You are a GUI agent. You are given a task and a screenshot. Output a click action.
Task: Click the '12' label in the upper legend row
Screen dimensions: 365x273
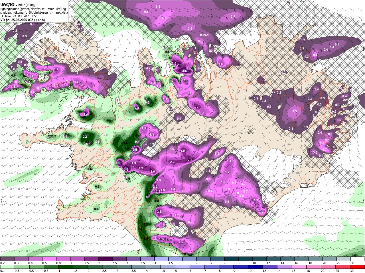(x=268, y=263)
